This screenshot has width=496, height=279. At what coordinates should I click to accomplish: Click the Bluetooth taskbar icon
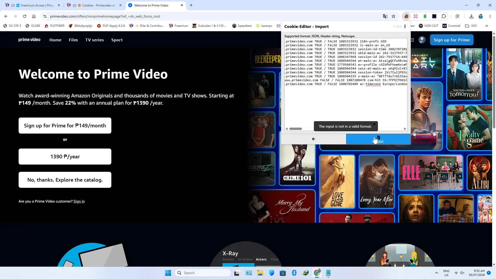(x=294, y=273)
